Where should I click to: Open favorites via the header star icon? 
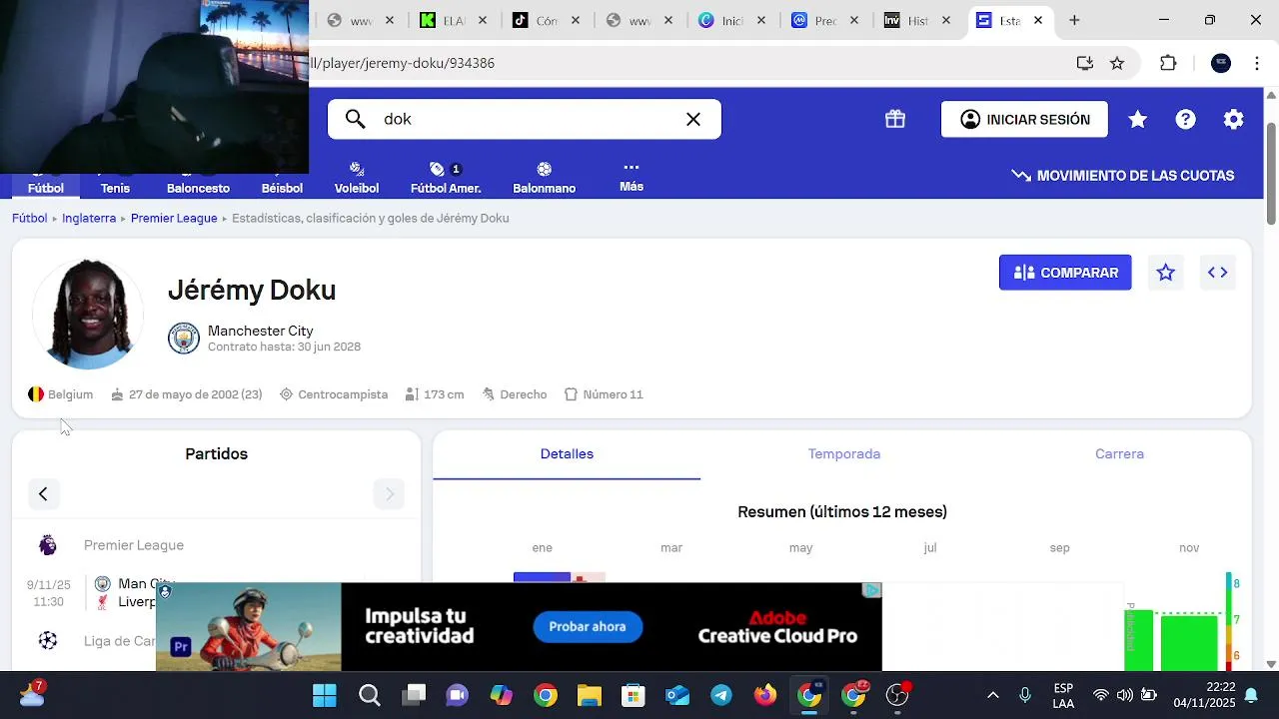pos(1137,119)
